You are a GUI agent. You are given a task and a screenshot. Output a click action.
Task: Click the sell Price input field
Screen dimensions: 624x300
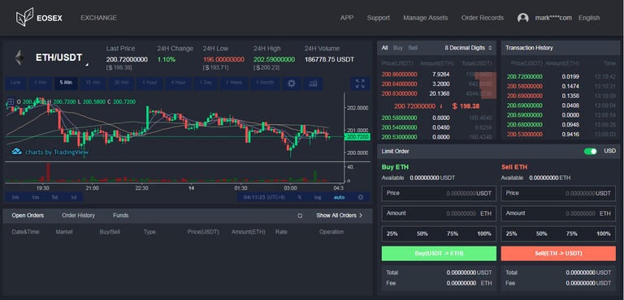558,193
